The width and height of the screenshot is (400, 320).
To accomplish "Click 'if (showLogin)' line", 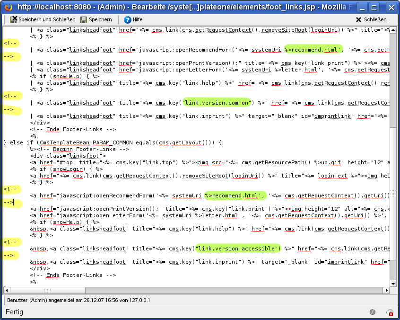I will coord(66,169).
